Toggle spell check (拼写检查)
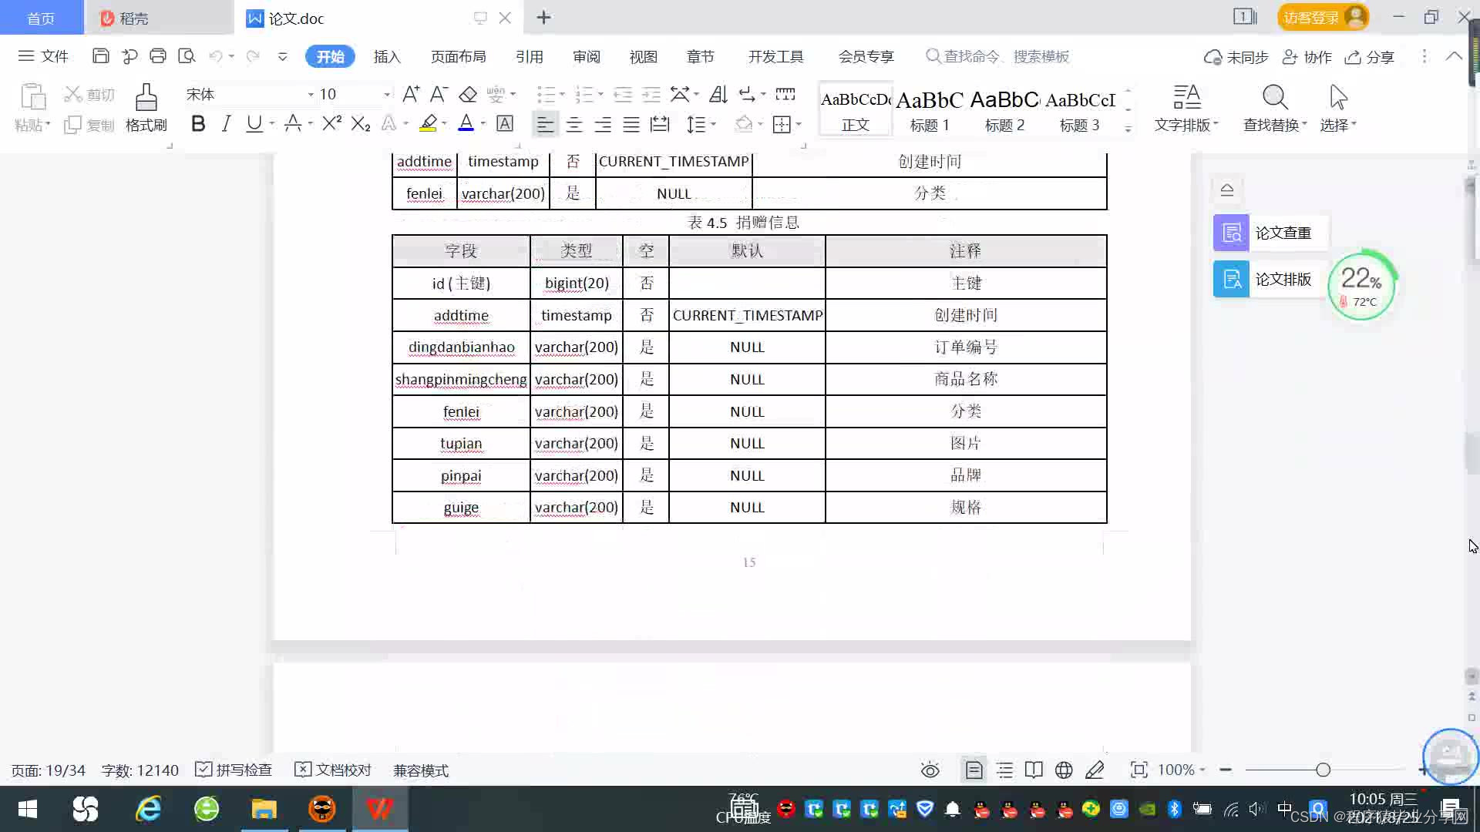1480x832 pixels. (234, 770)
